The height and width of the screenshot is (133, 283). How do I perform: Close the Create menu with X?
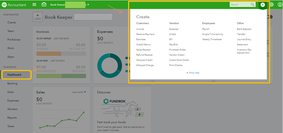click(x=263, y=5)
